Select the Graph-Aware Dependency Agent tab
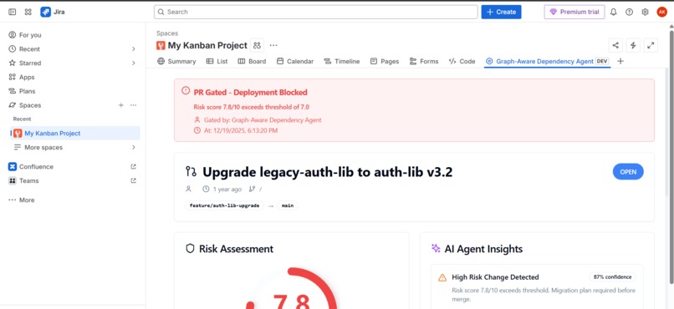The image size is (674, 309). (x=547, y=61)
